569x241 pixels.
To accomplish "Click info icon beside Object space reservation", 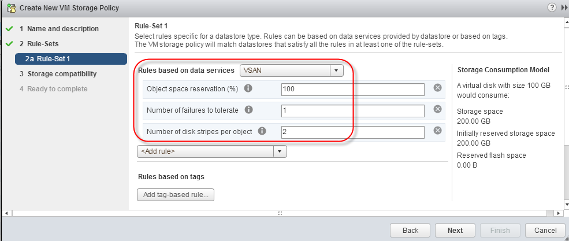I will (248, 88).
